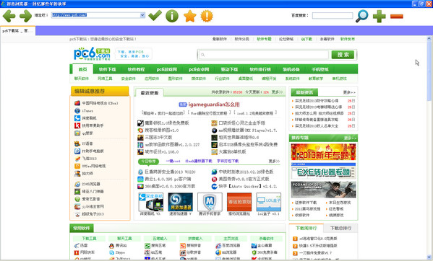The image size is (433, 261).
Task: Click the 金山毒霸 icon
Action: click(254, 245)
